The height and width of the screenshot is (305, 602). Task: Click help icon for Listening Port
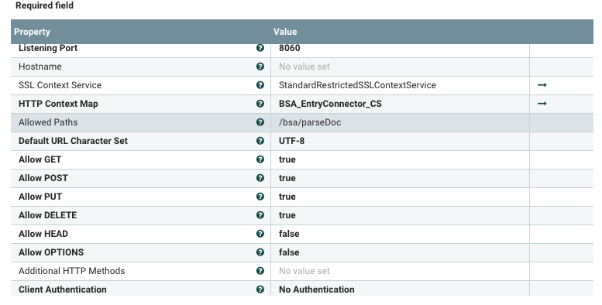(x=260, y=48)
